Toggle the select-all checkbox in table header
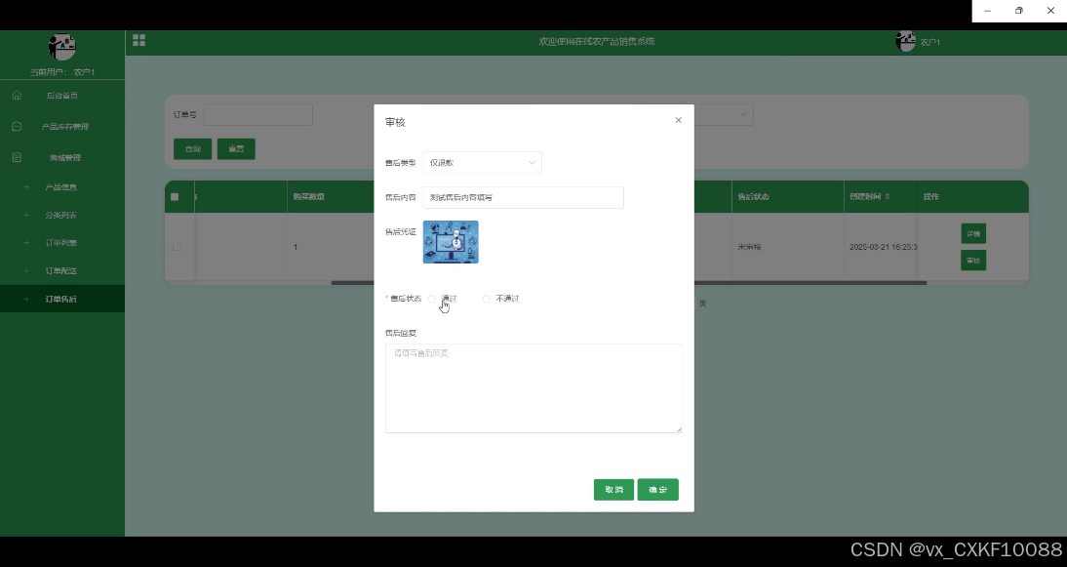 point(175,197)
